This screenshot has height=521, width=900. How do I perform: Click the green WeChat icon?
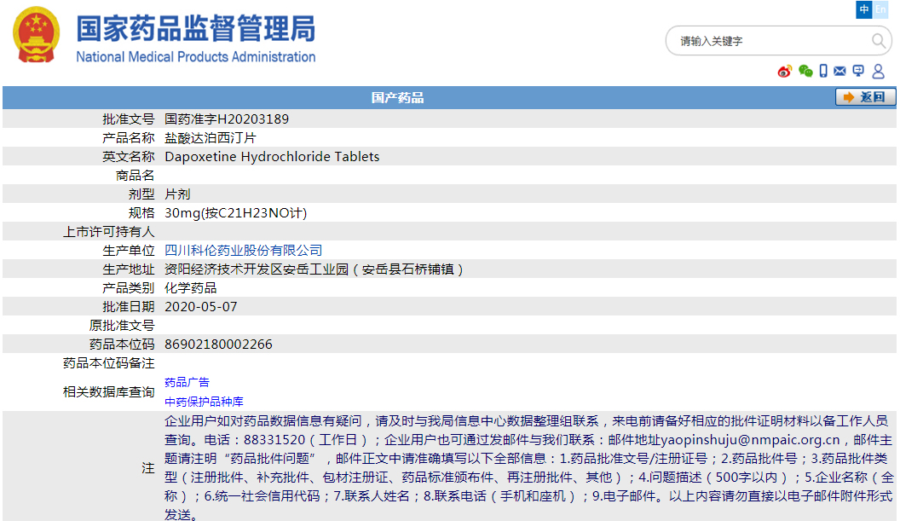(x=805, y=72)
